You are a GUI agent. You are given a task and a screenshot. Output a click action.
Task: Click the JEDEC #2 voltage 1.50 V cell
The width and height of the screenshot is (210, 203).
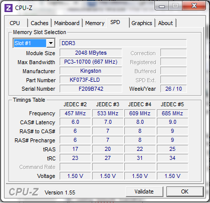coord(75,176)
